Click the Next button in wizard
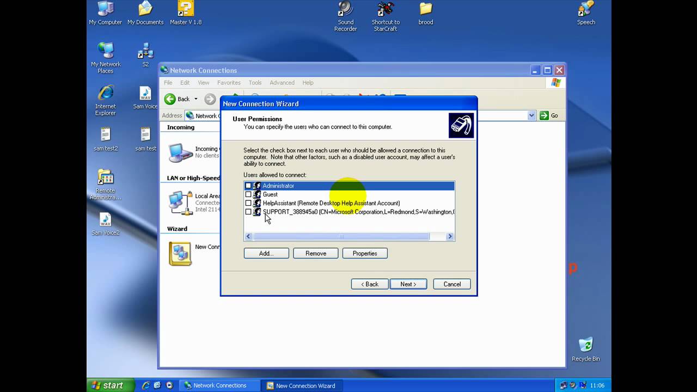Screen dimensions: 697x392 (408, 284)
